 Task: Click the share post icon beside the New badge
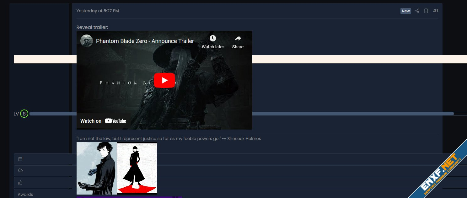[x=417, y=11]
